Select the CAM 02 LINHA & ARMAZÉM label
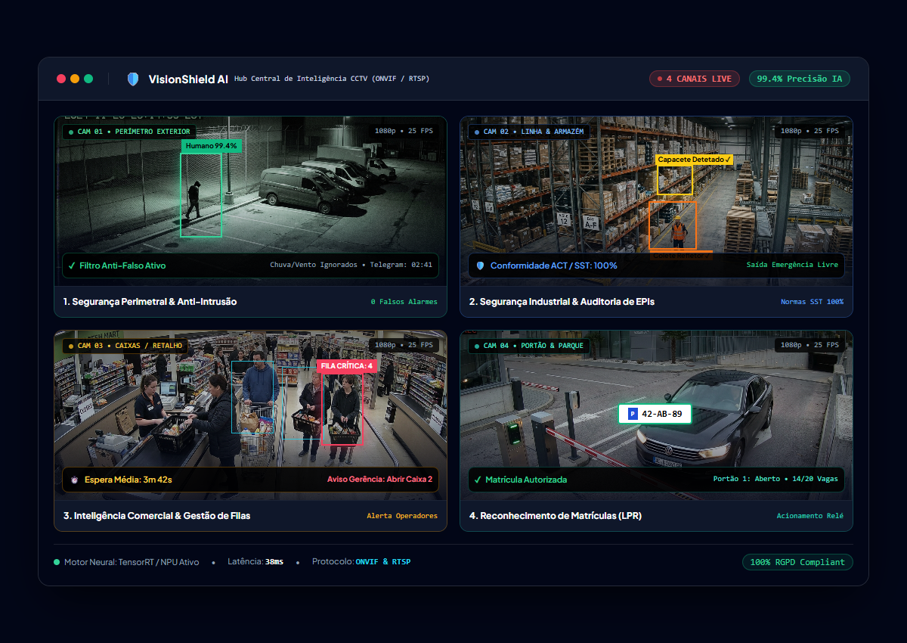 click(529, 132)
